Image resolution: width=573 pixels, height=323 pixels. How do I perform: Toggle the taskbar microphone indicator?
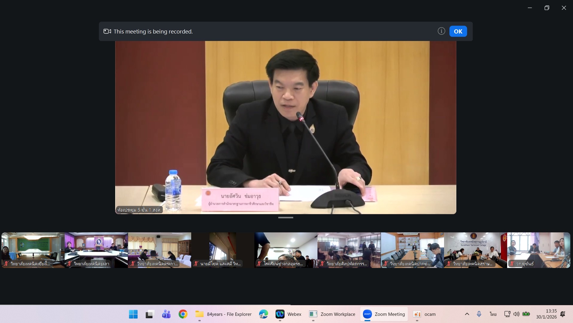point(479,314)
